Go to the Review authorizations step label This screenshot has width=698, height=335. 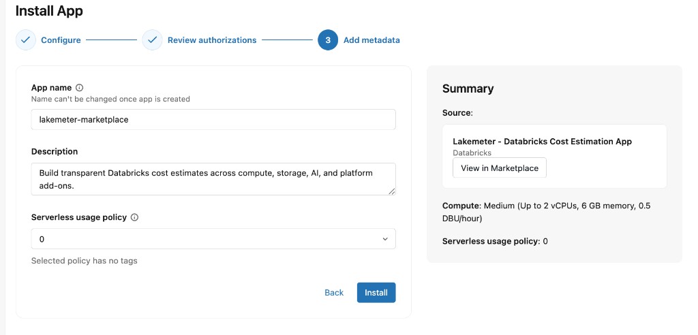click(x=212, y=40)
